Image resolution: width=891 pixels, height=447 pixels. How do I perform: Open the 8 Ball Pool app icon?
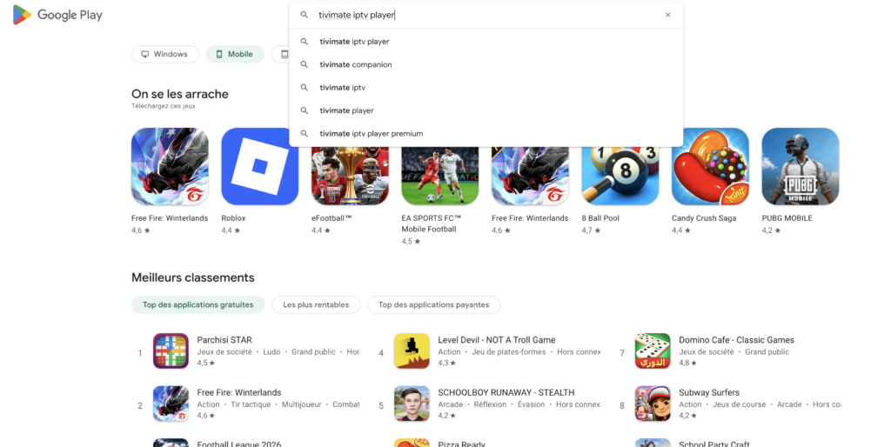pos(620,166)
